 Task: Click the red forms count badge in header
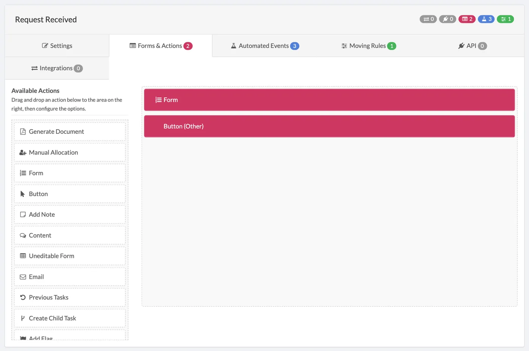pyautogui.click(x=467, y=19)
